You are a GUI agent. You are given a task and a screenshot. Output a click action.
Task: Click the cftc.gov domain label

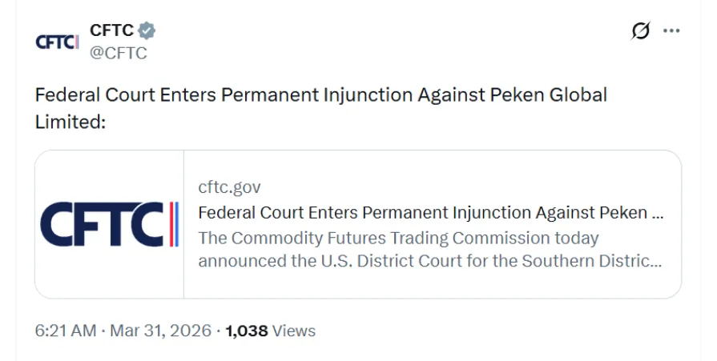click(x=229, y=187)
